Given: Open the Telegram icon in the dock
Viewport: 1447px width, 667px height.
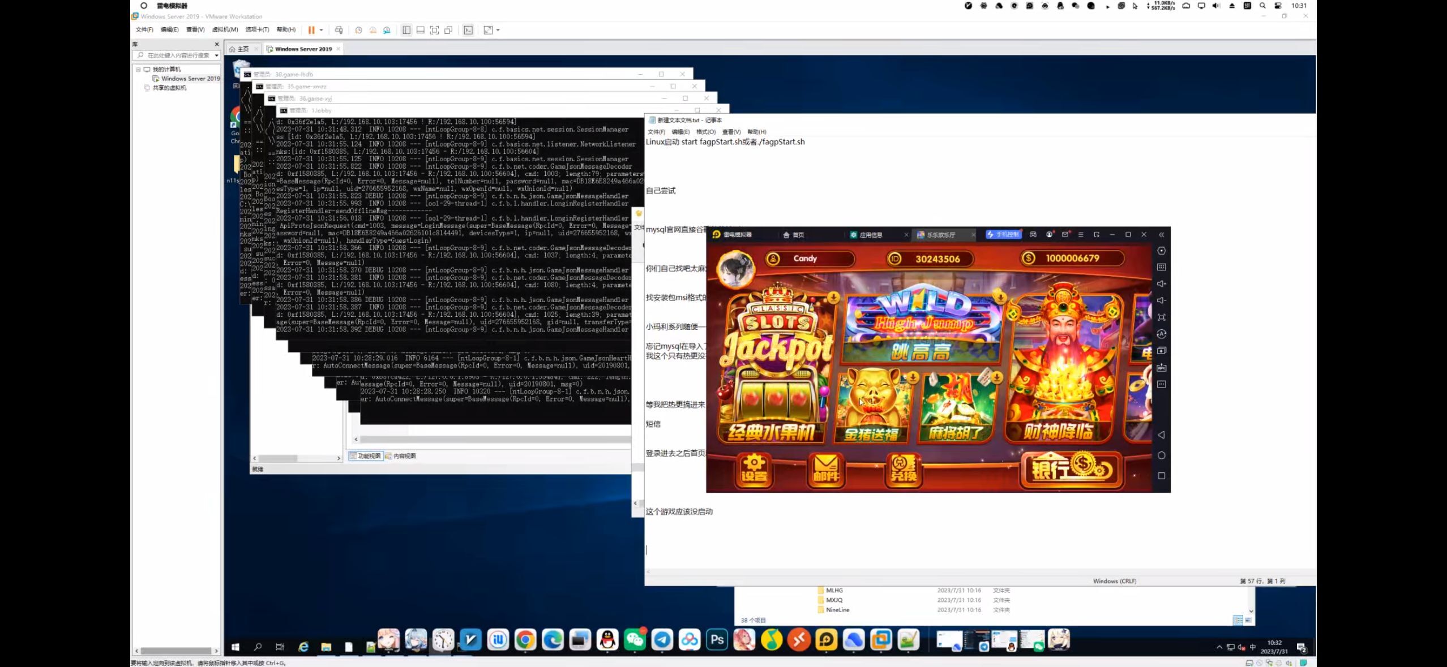Looking at the screenshot, I should point(662,640).
